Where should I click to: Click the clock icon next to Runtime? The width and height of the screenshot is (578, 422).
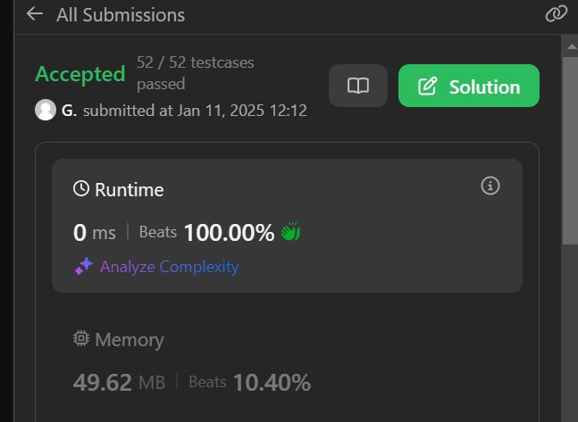(x=81, y=189)
